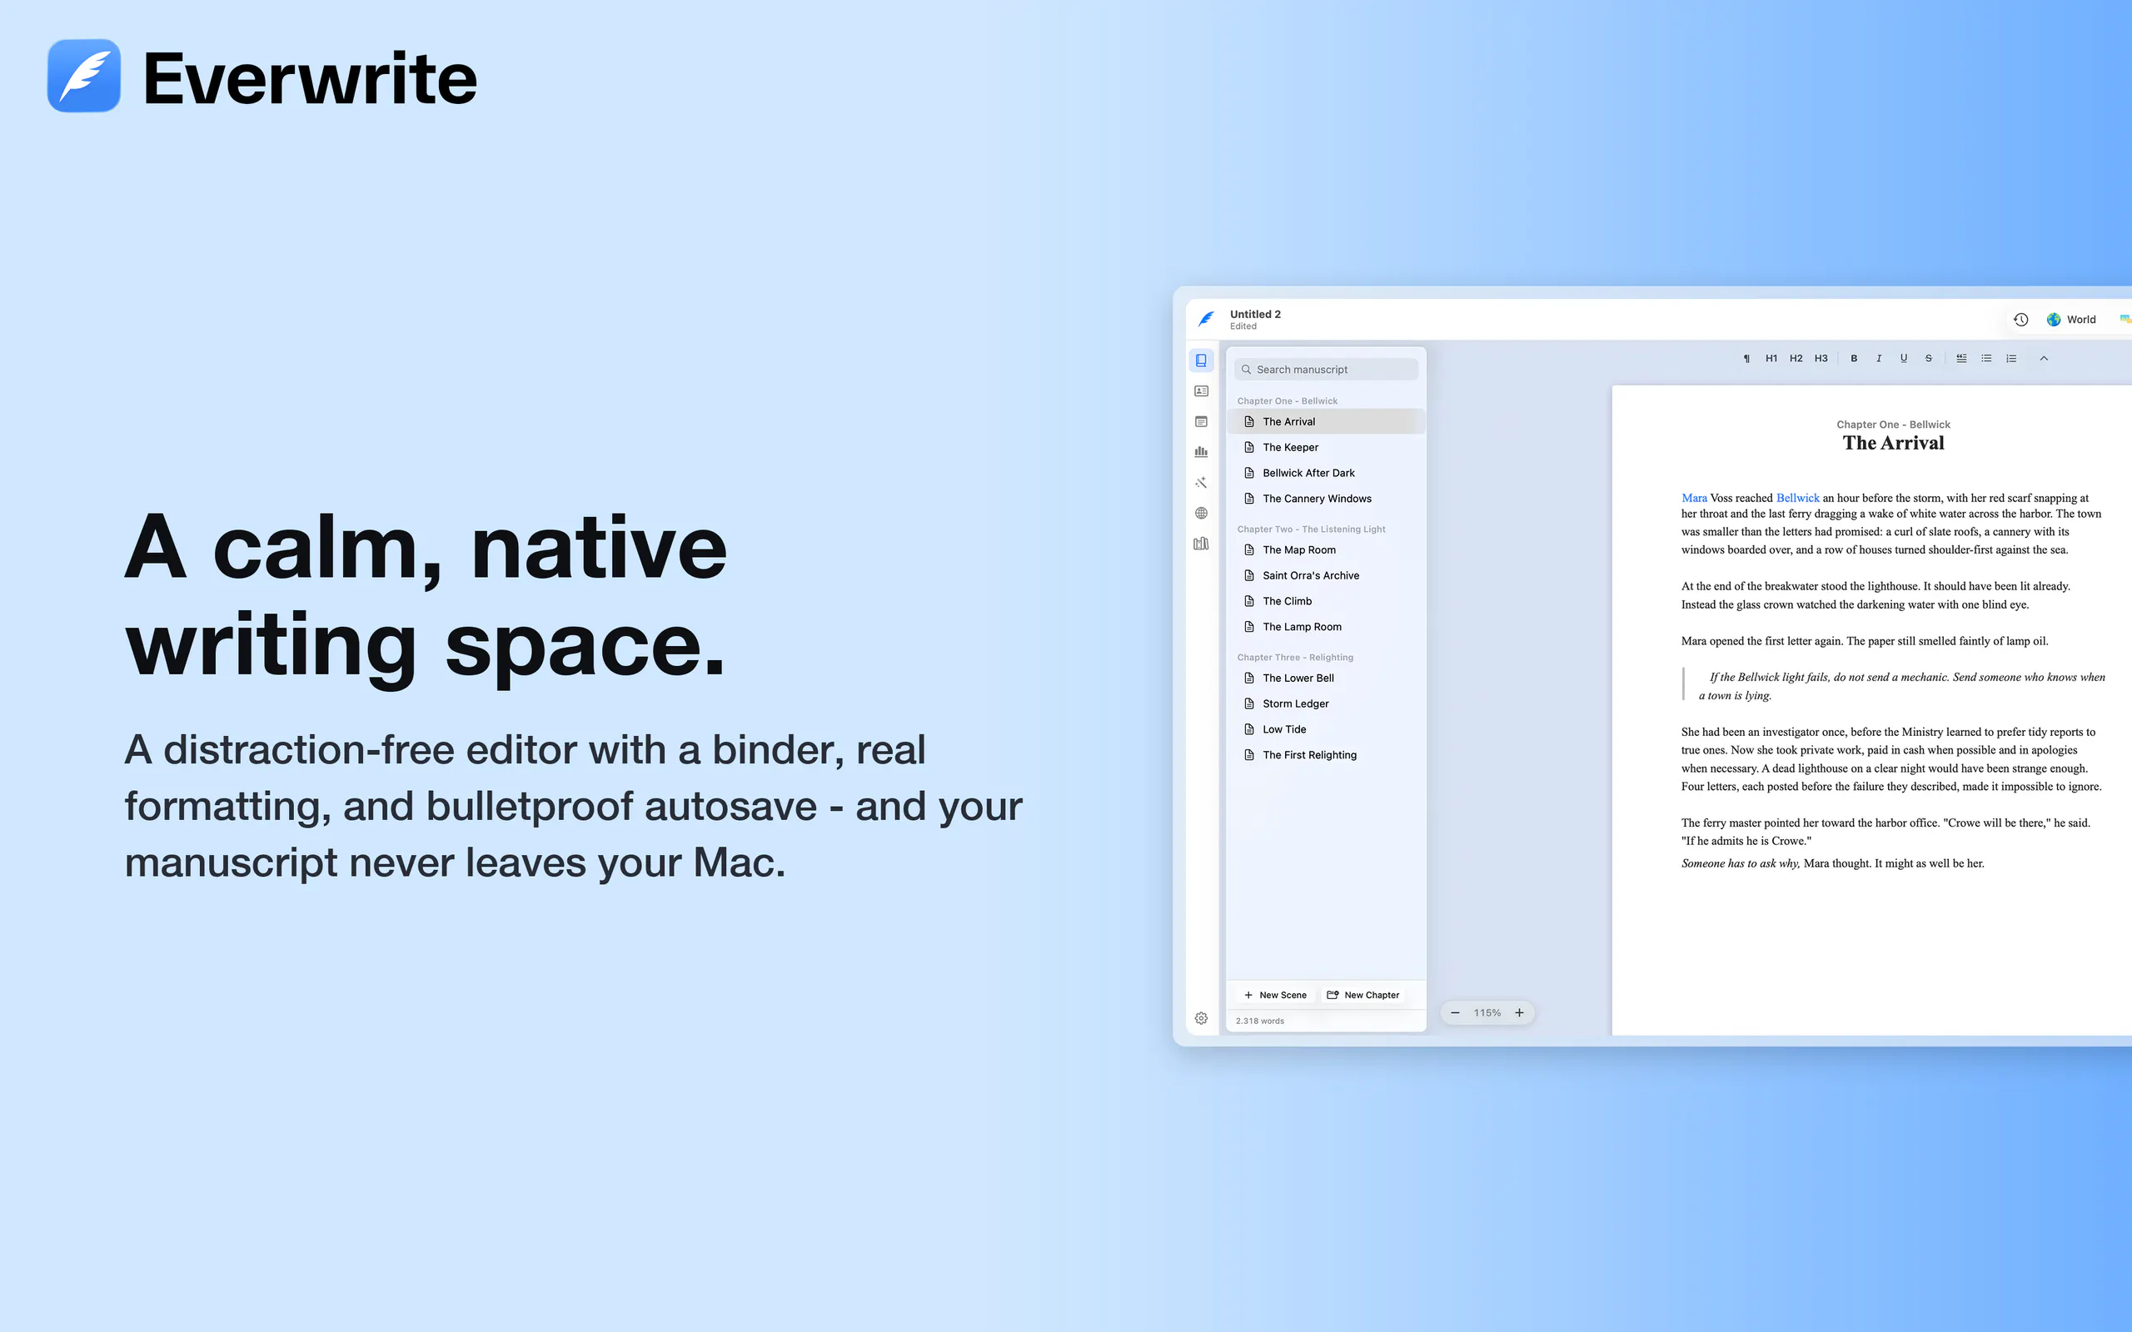Screen dimensions: 2132x1332
Task: Zoom in with plus button
Action: [1520, 1013]
